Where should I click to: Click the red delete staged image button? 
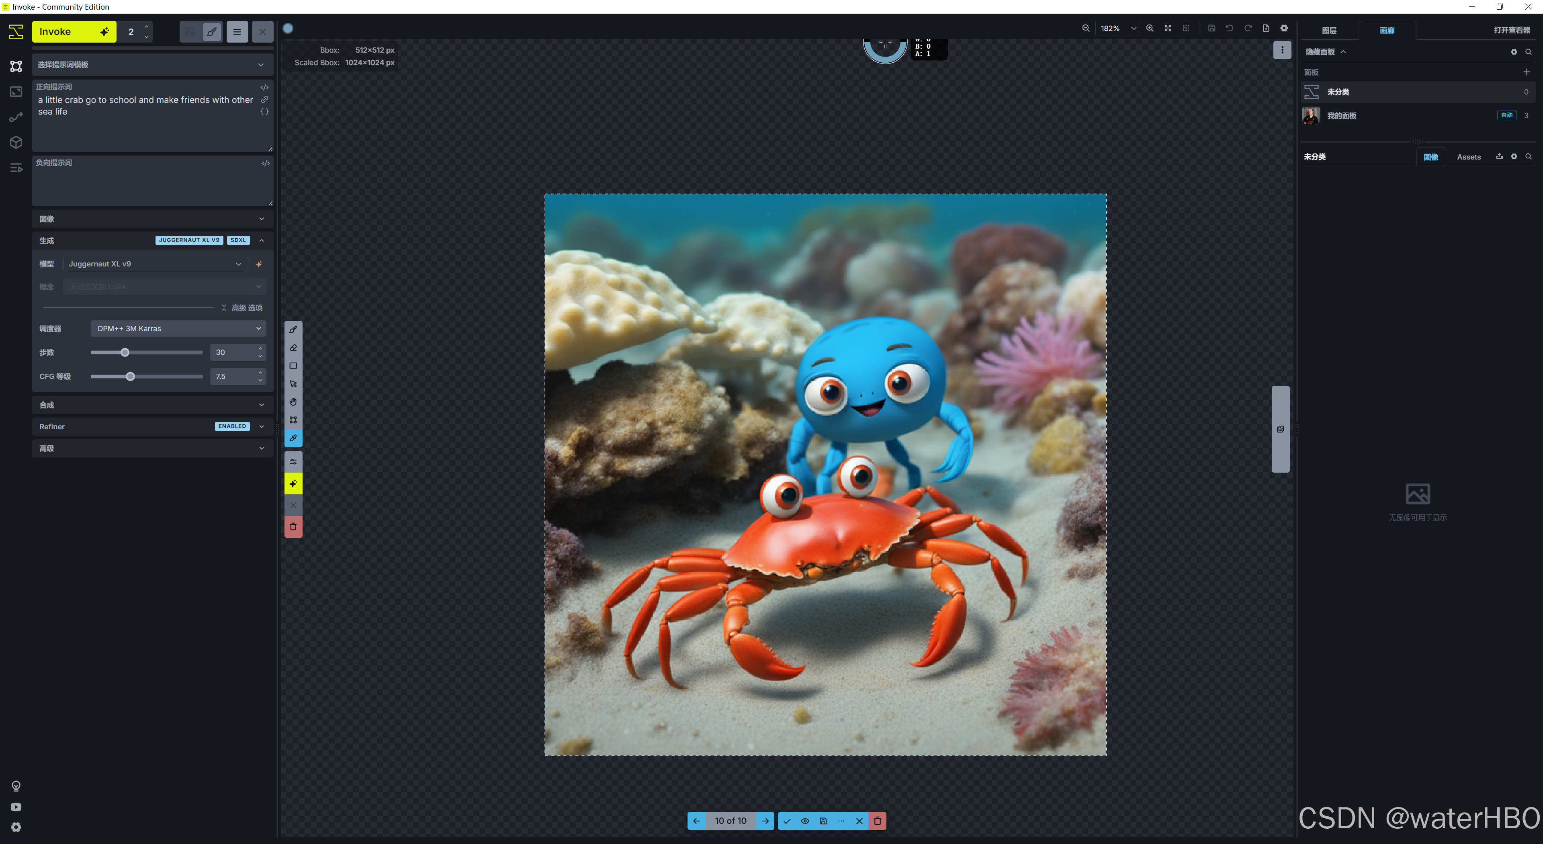click(877, 821)
